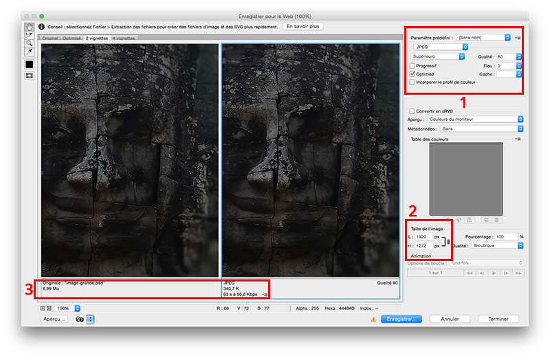Open the Flou value dropdown arrow
Screen dimensions: 550x357
coord(519,66)
